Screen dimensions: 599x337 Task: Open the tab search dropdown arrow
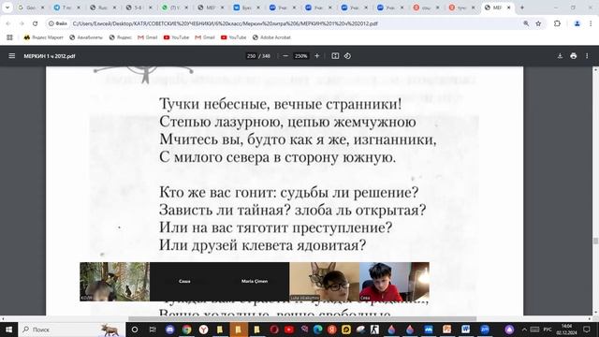click(7, 7)
